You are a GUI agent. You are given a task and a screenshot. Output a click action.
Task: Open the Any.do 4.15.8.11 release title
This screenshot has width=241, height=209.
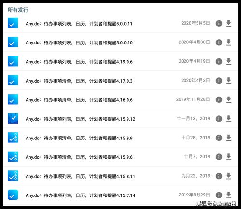click(80, 176)
